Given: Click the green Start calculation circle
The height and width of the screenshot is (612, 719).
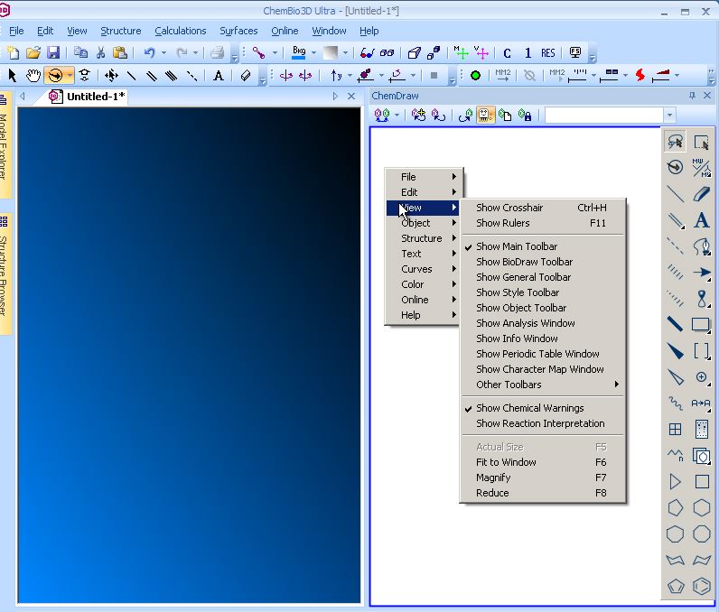Looking at the screenshot, I should (x=475, y=75).
